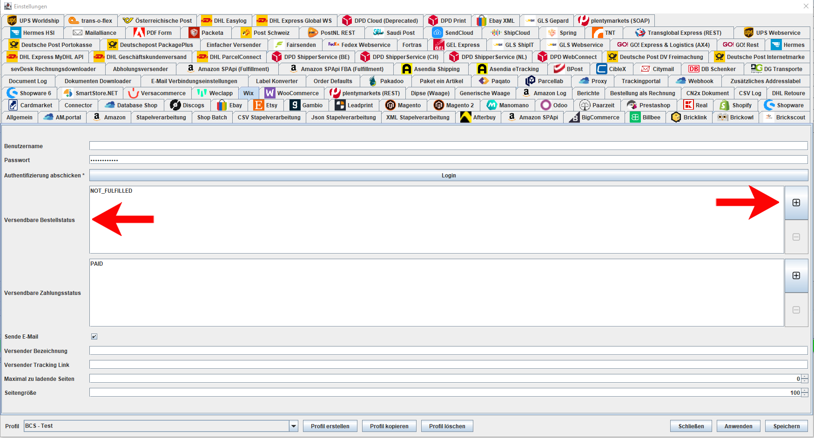Switch to the Ebay XML tab
The width and height of the screenshot is (814, 438).
point(496,20)
